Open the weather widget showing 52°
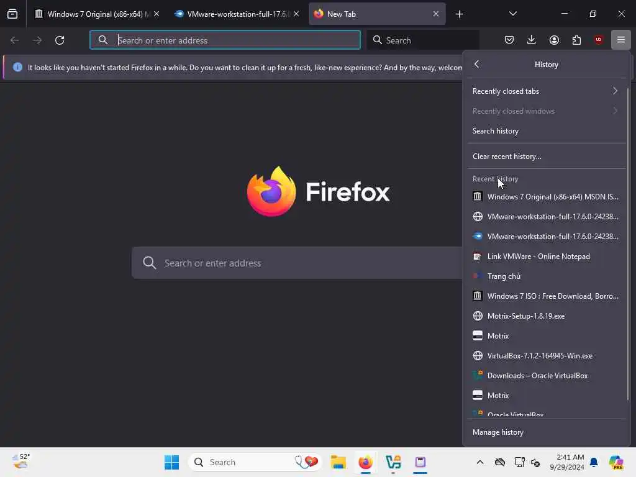Image resolution: width=636 pixels, height=477 pixels. (x=21, y=461)
